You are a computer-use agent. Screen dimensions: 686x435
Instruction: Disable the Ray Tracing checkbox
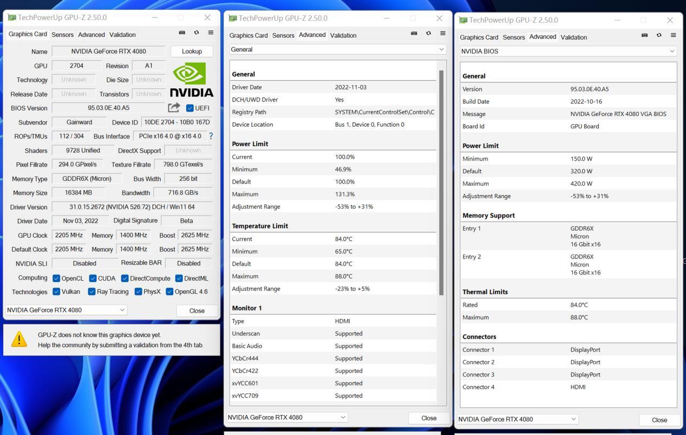point(91,291)
